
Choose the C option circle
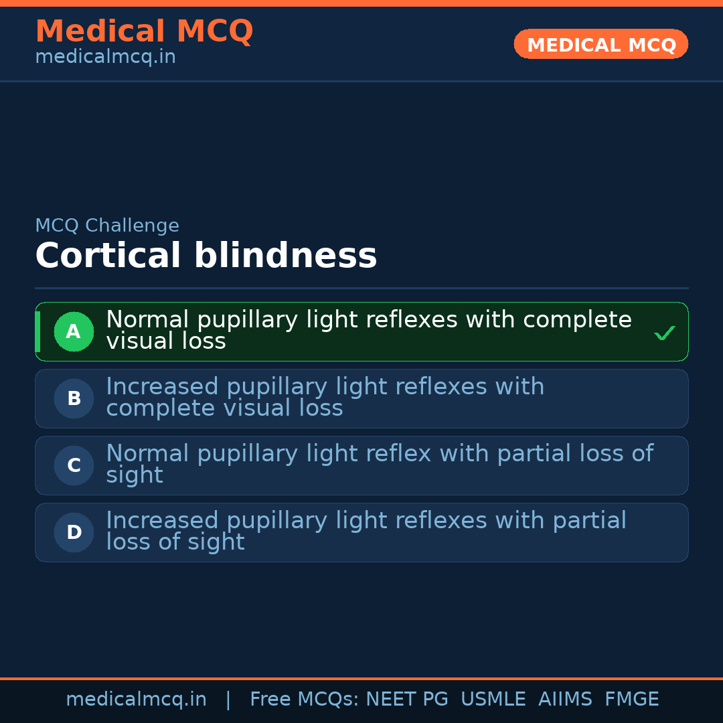pos(74,465)
